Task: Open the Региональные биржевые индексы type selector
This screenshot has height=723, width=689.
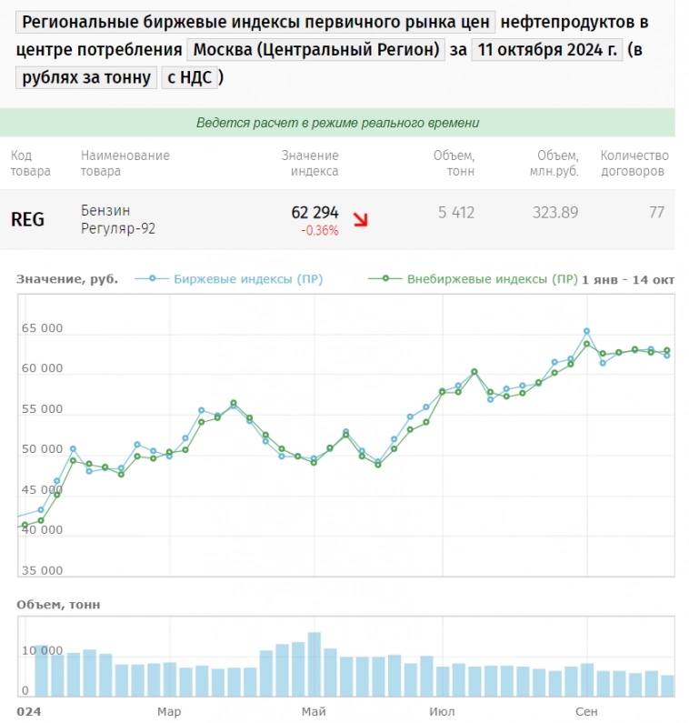Action: pos(256,23)
